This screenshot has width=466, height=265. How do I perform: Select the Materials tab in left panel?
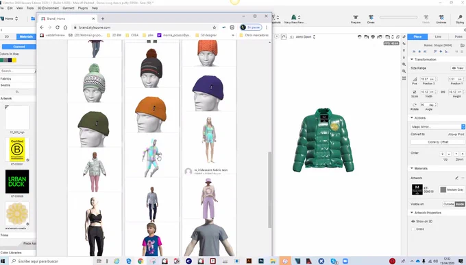(26, 36)
